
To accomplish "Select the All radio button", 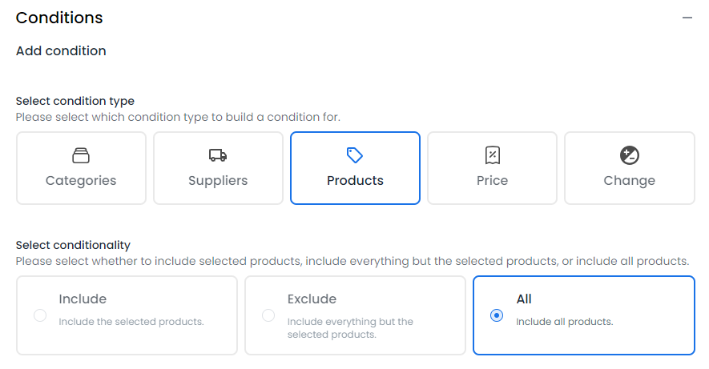I will click(x=497, y=315).
